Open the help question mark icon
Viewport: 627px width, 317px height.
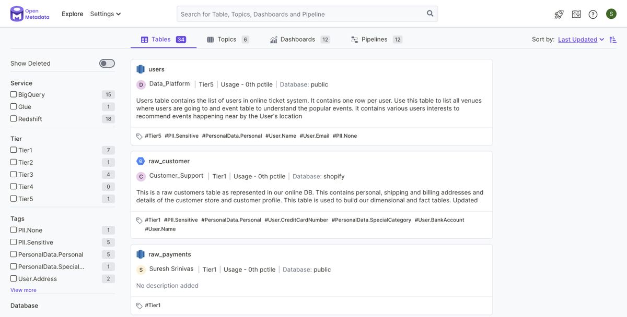(x=593, y=14)
